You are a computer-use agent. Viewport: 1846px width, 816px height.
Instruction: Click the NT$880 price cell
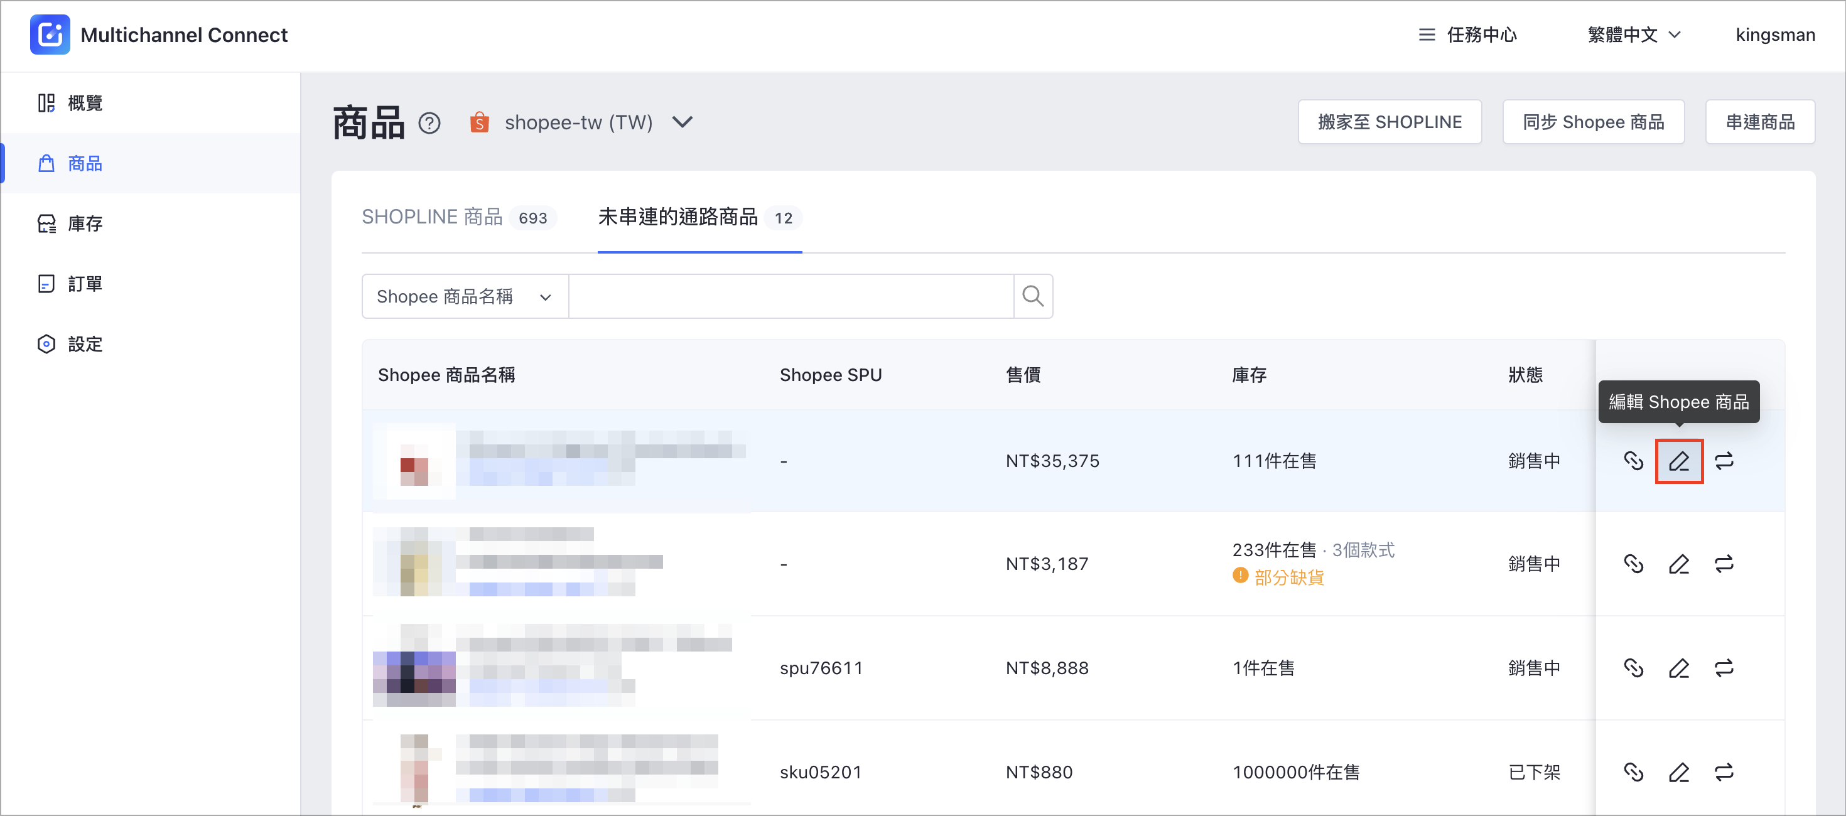1039,772
